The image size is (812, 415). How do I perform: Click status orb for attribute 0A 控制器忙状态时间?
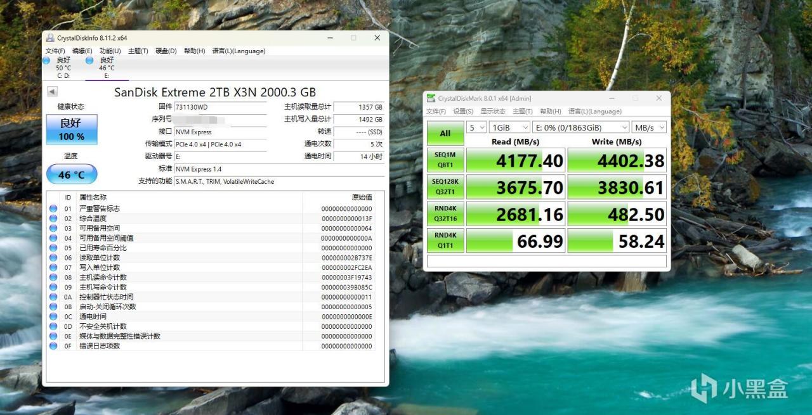53,297
